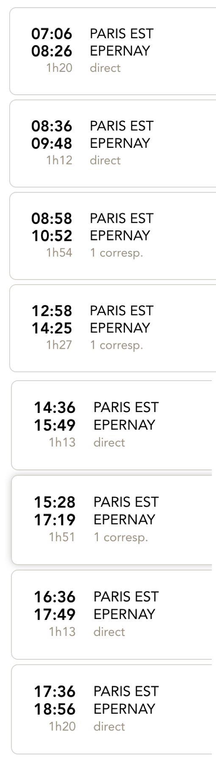Click the 1h27 duration text
Image resolution: width=216 pixels, height=760 pixels.
click(59, 345)
